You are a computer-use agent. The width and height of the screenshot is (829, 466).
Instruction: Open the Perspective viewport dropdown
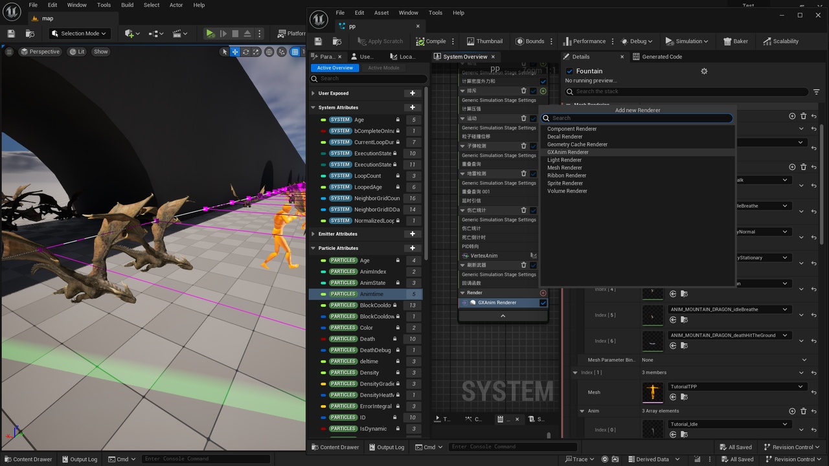click(x=40, y=52)
